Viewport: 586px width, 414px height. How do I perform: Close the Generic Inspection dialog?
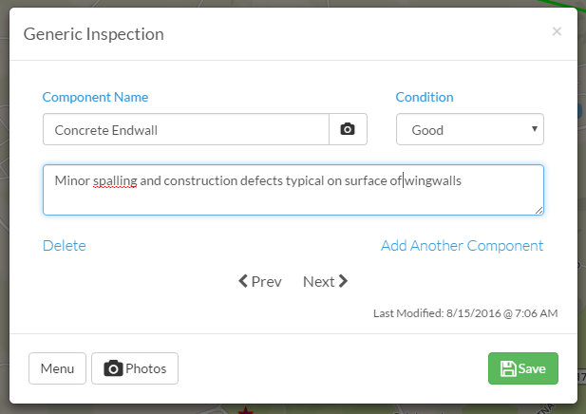[557, 31]
